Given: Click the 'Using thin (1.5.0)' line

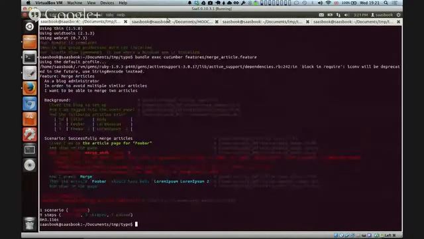Looking at the screenshot, I should click(x=61, y=28).
